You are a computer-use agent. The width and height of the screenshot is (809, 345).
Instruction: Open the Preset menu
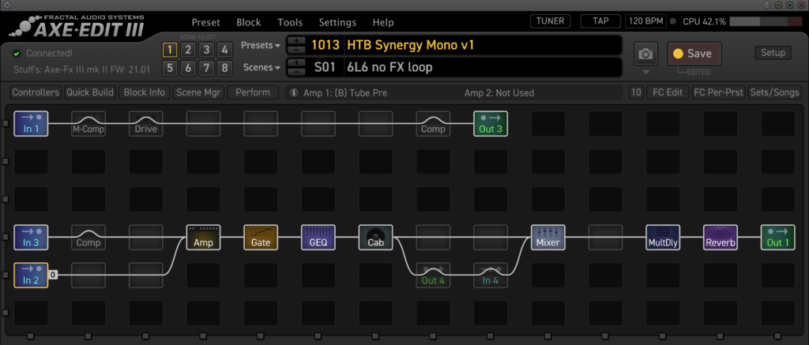[206, 22]
